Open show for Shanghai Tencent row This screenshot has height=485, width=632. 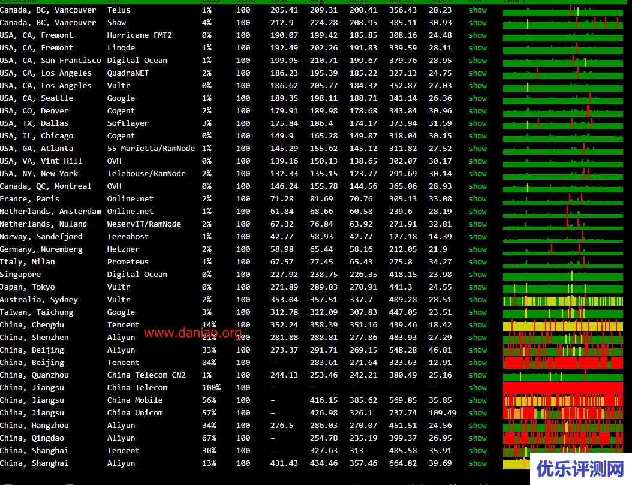(x=478, y=450)
